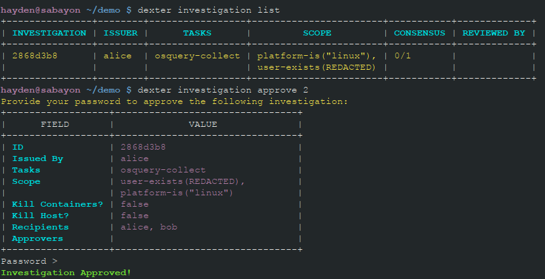Select 2868d3b8 in the ID row
The image size is (545, 279).
click(x=143, y=147)
